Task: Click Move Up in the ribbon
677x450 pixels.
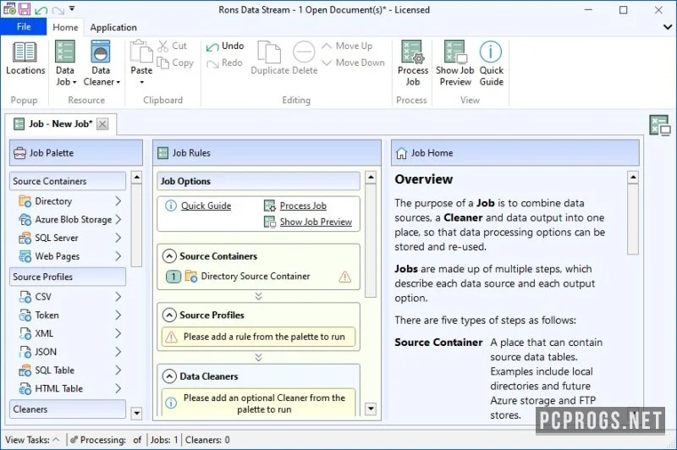Action: click(x=347, y=46)
